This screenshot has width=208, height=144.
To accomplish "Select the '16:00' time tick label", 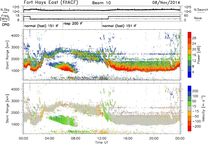I will (x=128, y=139).
